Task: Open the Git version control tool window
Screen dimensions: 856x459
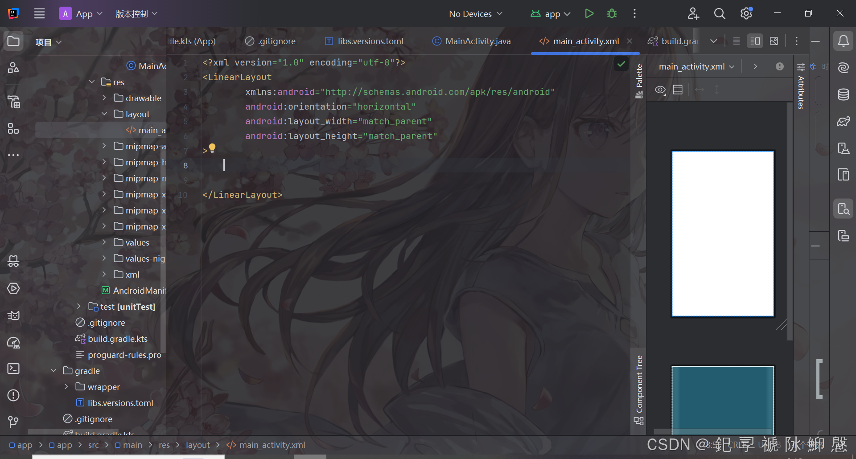Action: (13, 422)
